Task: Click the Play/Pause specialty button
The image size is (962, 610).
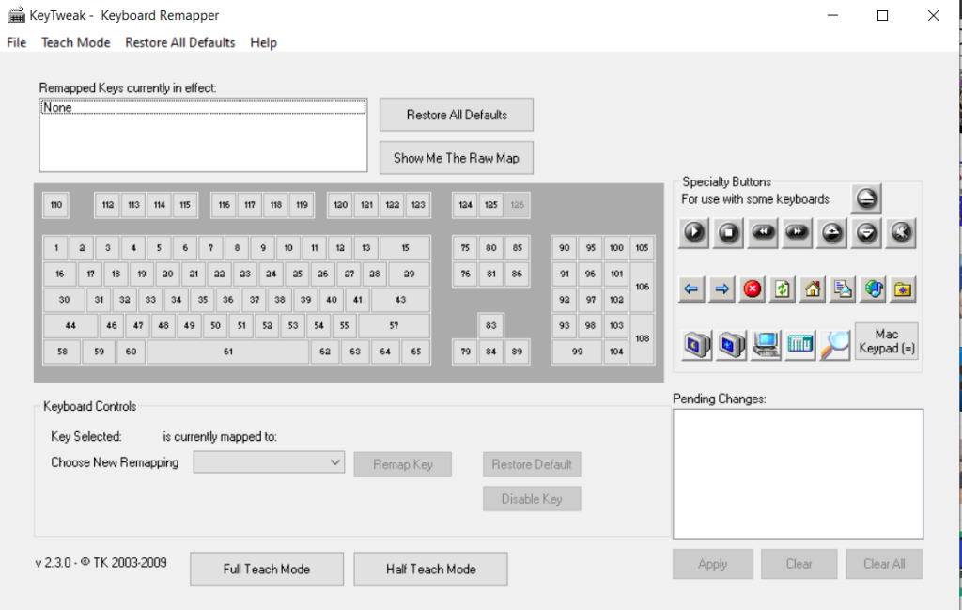Action: point(695,232)
